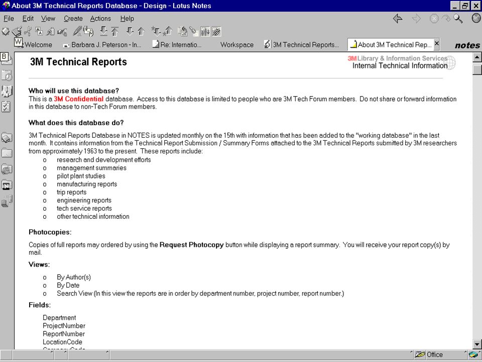This screenshot has height=362, width=482.
Task: Open the Mail bookmark in the sidebar
Action: pyautogui.click(x=7, y=59)
